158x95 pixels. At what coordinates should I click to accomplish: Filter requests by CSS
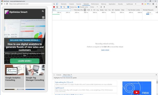(94, 10)
